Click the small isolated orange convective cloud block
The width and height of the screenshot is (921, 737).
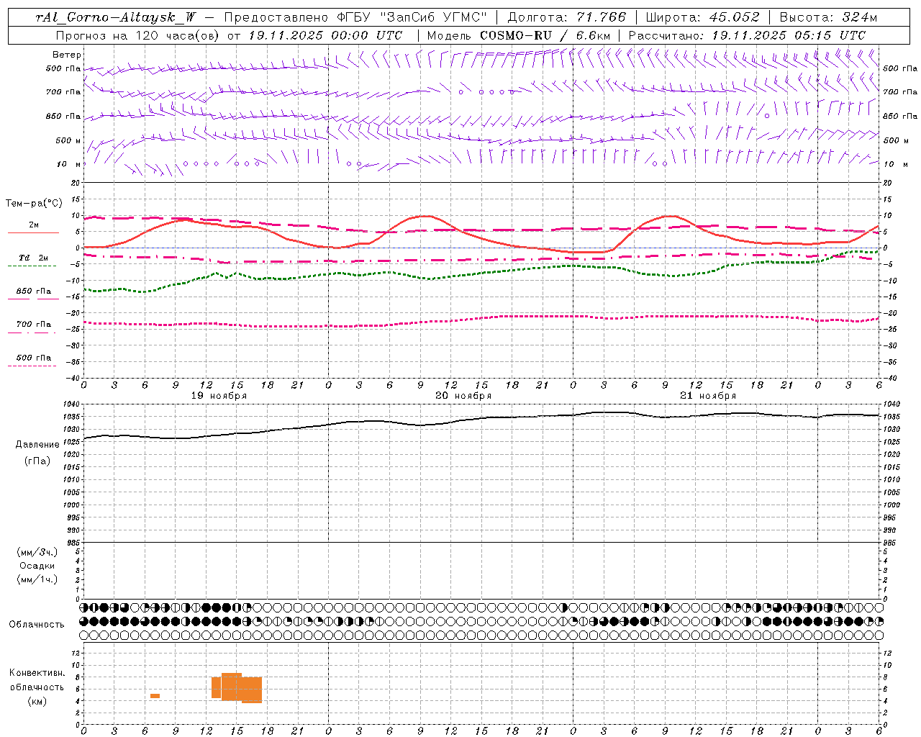[x=155, y=696]
